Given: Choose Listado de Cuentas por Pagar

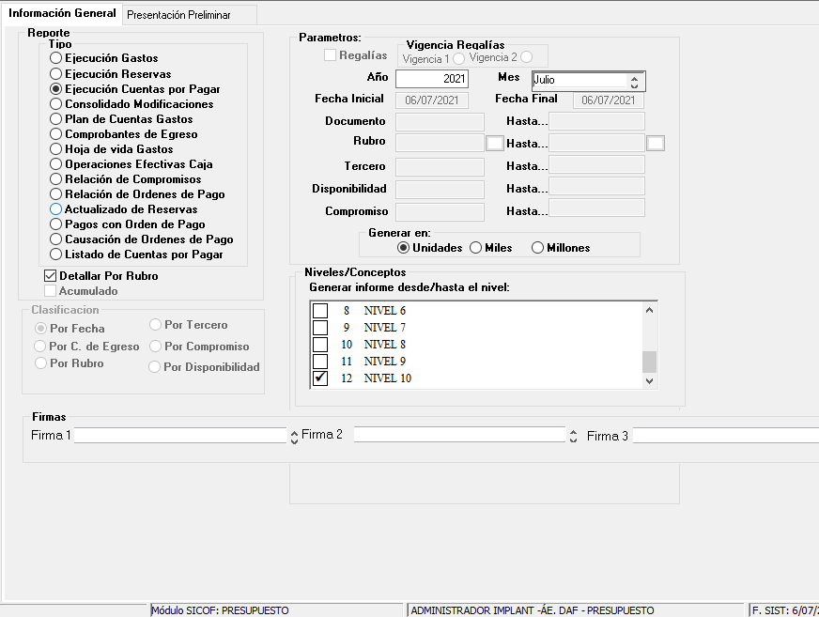Looking at the screenshot, I should (x=56, y=255).
